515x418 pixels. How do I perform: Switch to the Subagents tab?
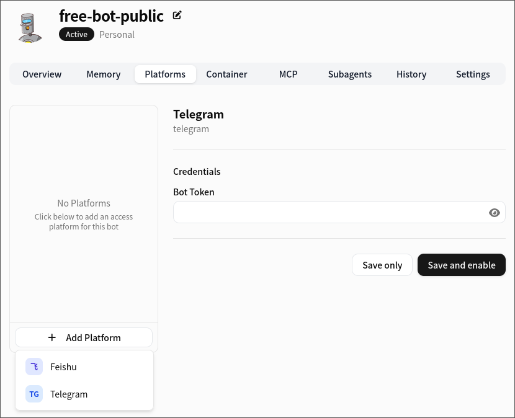click(x=350, y=74)
